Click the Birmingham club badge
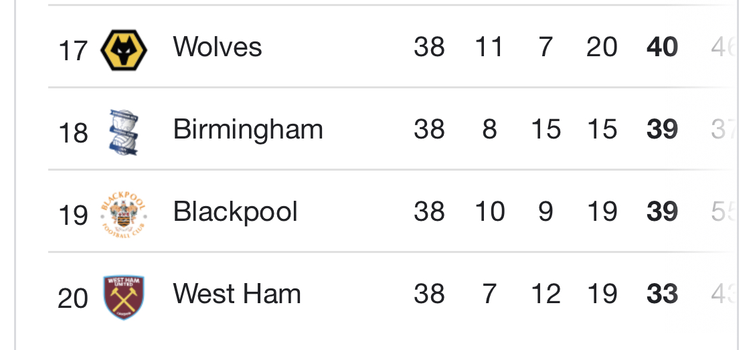 (124, 132)
